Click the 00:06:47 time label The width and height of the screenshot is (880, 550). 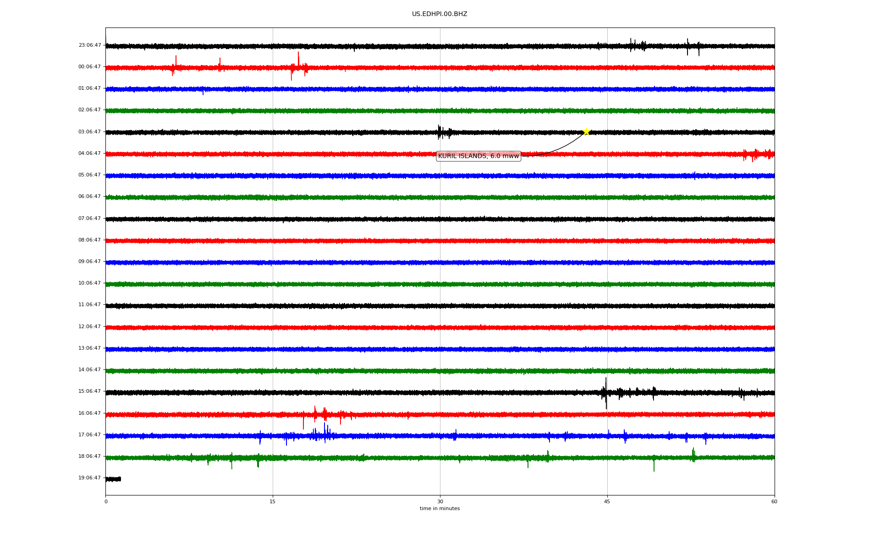pos(90,67)
